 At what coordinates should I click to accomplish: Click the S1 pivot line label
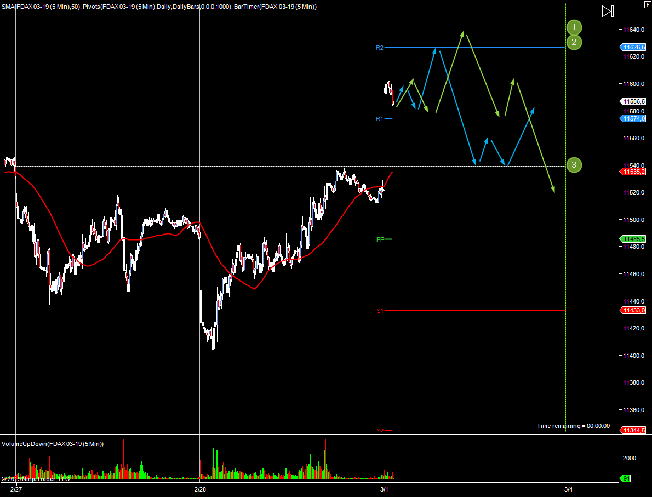379,311
